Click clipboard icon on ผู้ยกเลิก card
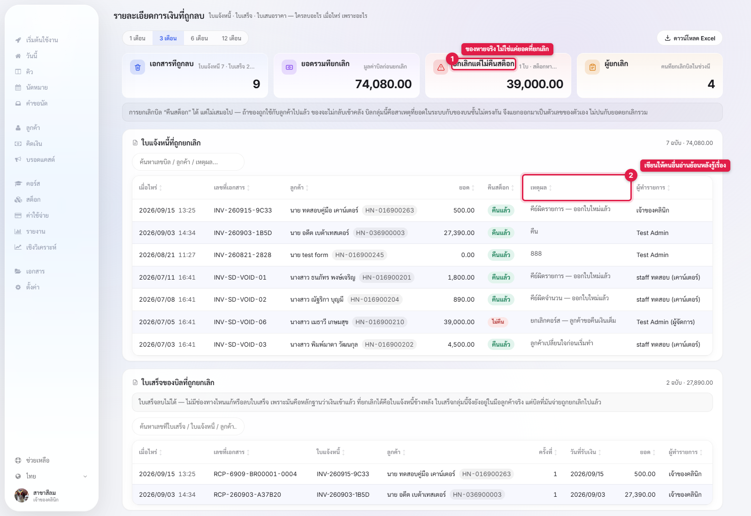The width and height of the screenshot is (751, 516). (x=592, y=67)
